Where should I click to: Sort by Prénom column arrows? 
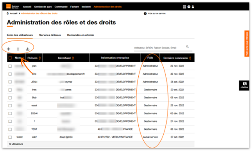[x=40, y=58]
